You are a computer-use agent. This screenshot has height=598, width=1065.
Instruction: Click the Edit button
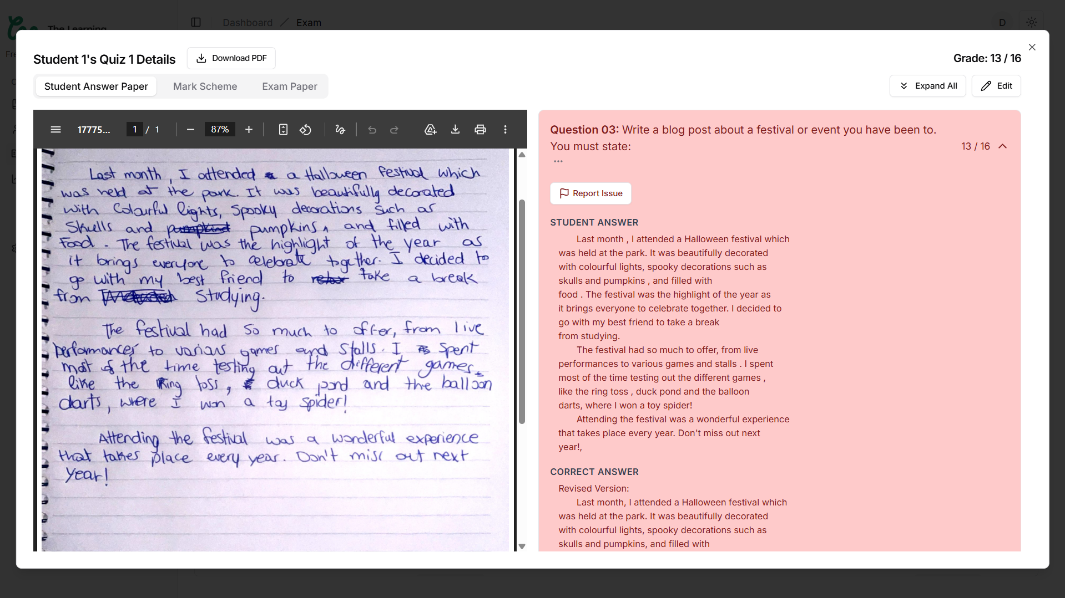click(996, 86)
